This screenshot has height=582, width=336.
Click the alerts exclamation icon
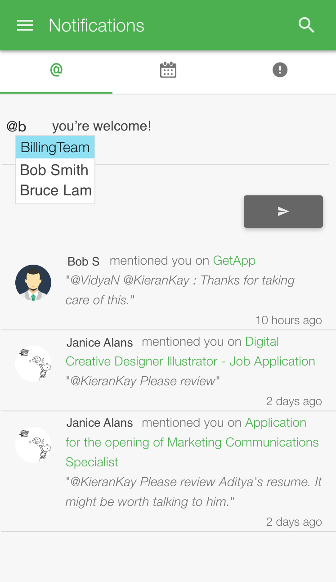coord(280,70)
